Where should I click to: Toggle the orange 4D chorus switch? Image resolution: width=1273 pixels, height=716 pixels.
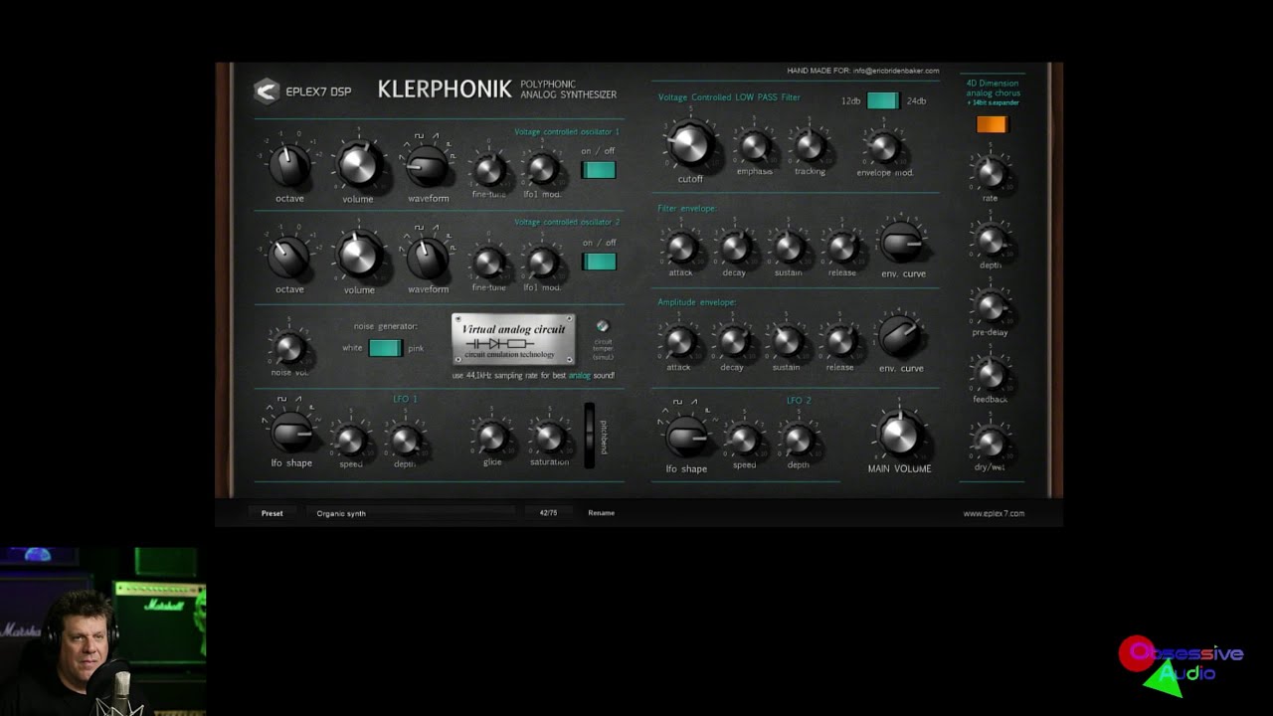point(992,124)
